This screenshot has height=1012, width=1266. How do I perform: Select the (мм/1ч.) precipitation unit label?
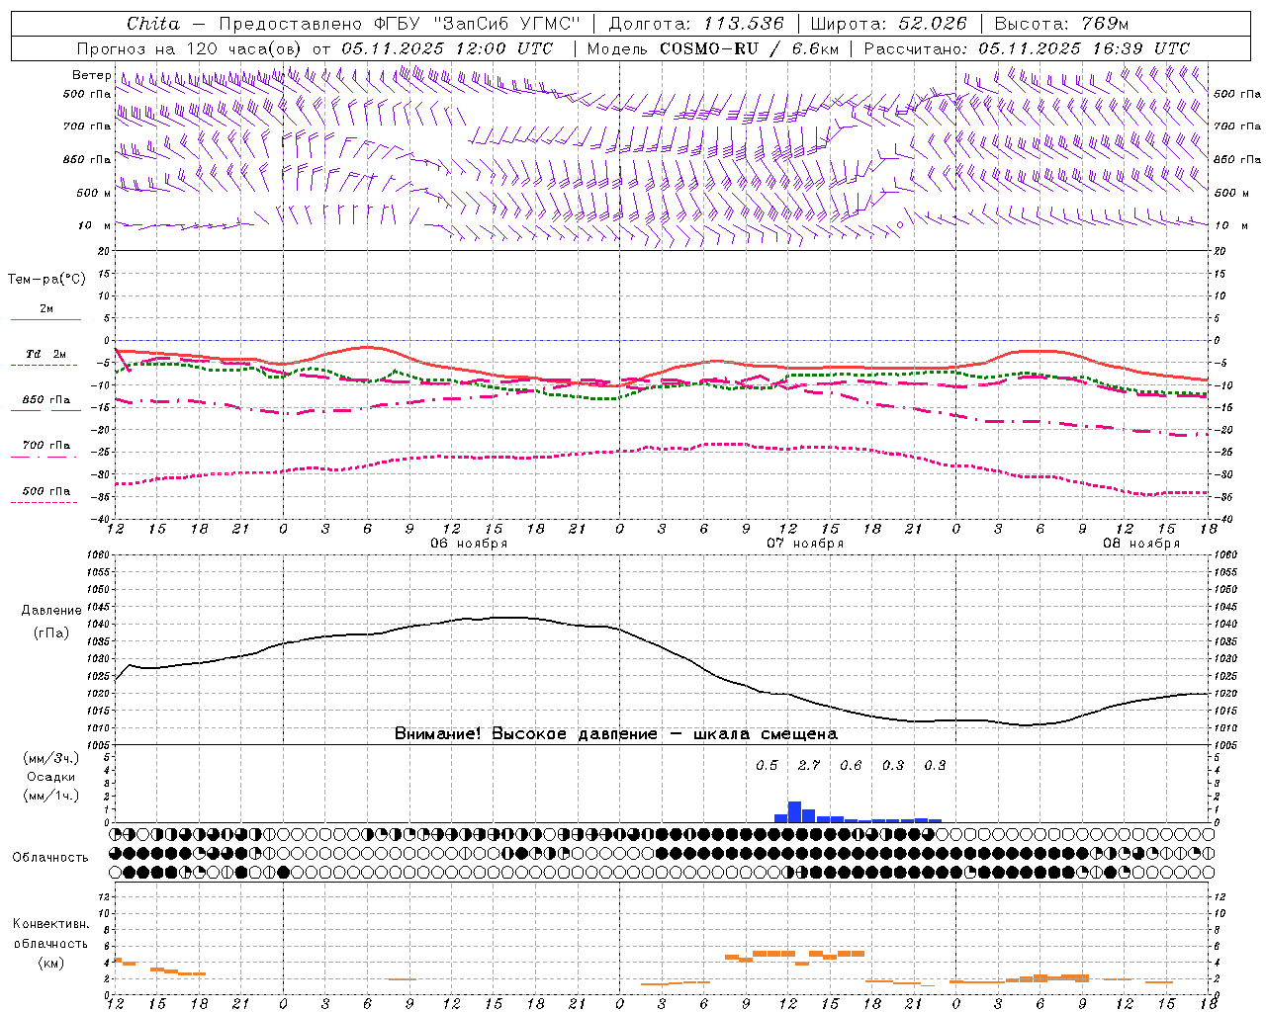click(50, 796)
